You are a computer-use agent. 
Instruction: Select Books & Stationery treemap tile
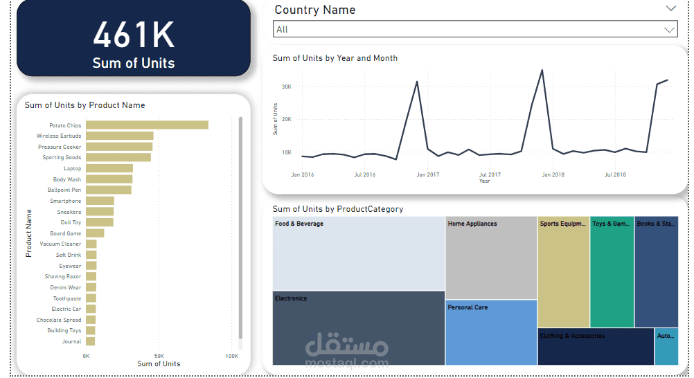pos(657,272)
